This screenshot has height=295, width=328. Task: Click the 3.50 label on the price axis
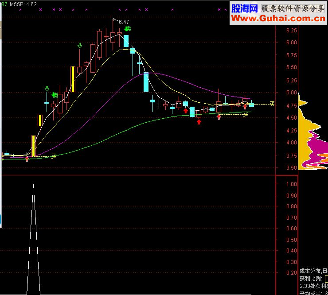click(x=291, y=168)
